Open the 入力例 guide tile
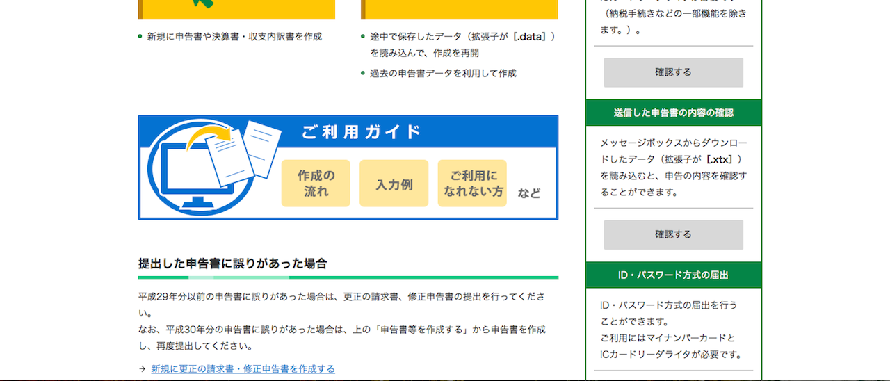The width and height of the screenshot is (890, 381). point(394,184)
